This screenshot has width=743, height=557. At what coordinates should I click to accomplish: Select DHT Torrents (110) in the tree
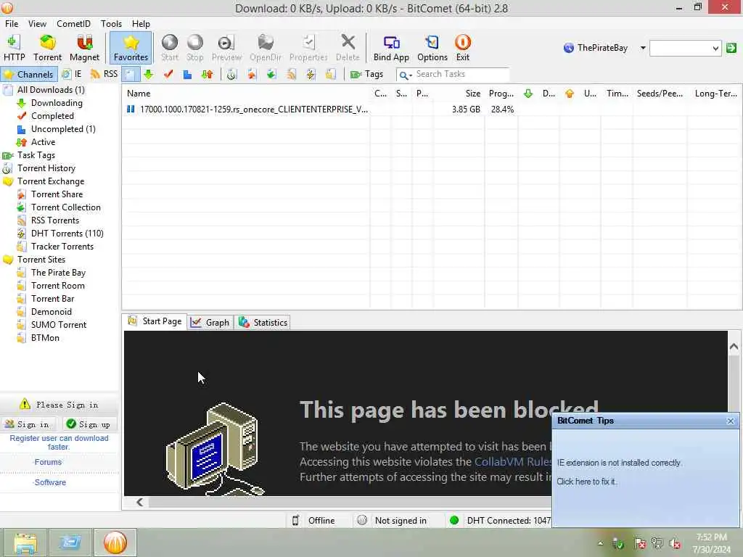coord(67,234)
